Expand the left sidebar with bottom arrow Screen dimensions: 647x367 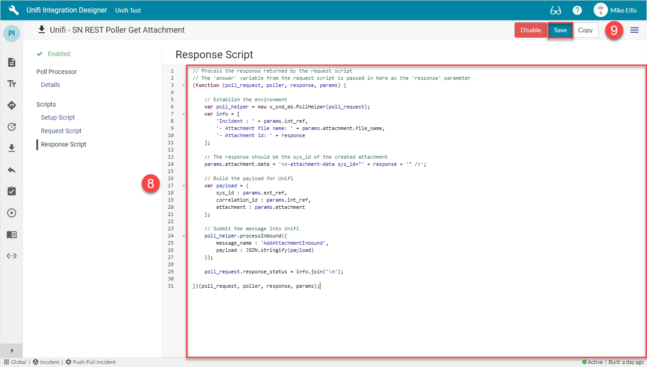(12, 350)
